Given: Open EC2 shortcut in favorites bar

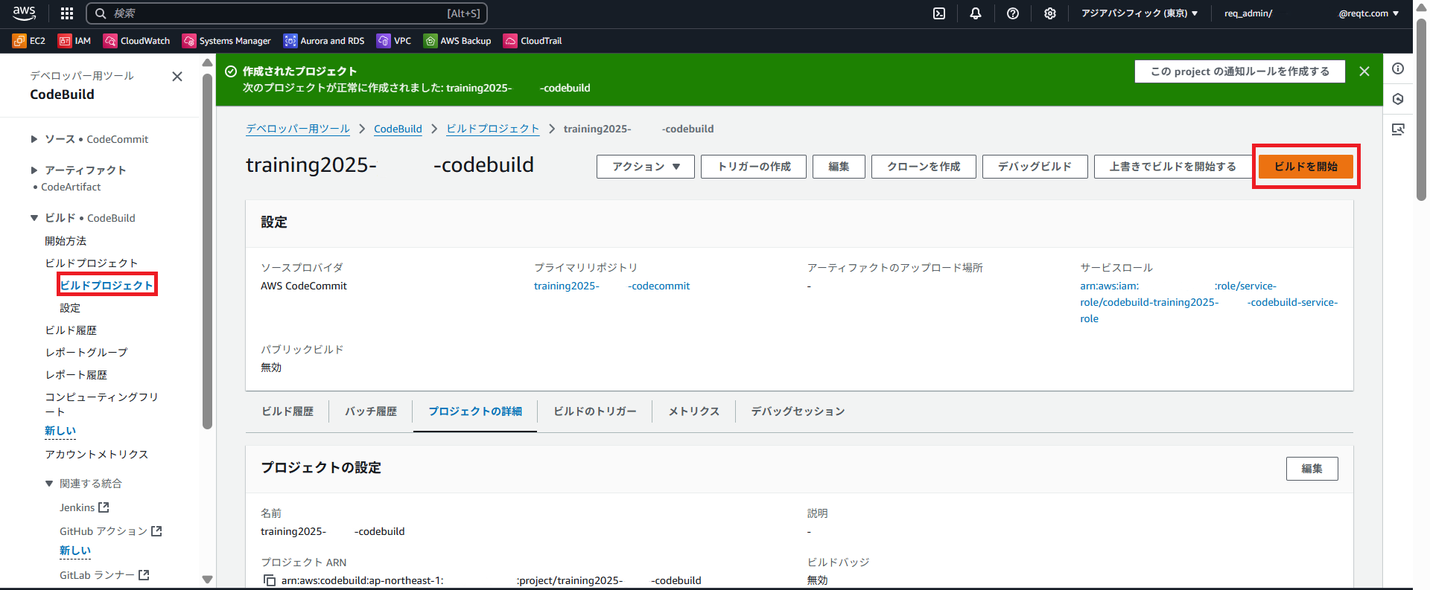Looking at the screenshot, I should point(29,41).
